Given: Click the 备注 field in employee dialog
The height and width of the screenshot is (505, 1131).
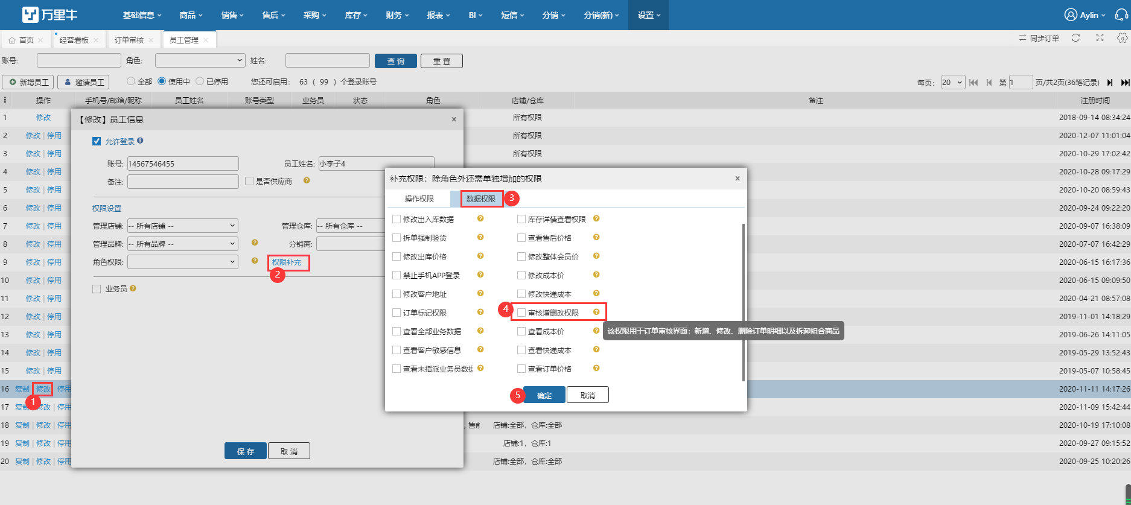Looking at the screenshot, I should [x=183, y=181].
